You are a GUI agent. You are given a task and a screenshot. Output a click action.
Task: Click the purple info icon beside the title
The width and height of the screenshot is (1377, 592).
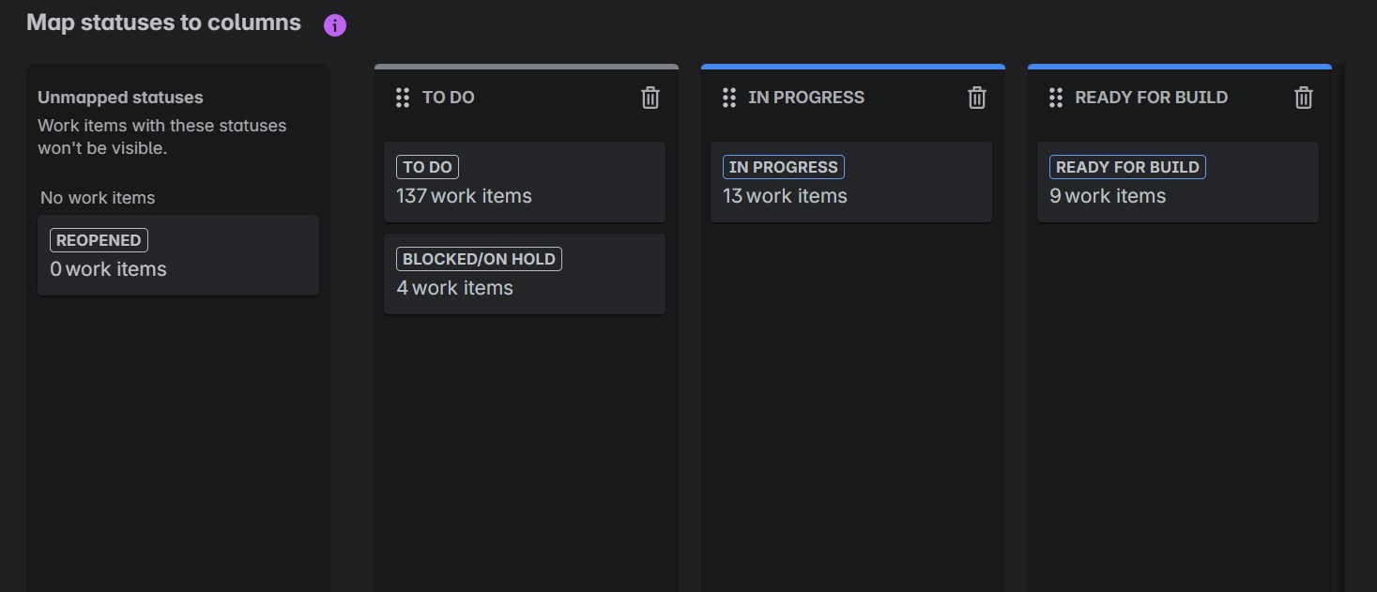(x=334, y=24)
